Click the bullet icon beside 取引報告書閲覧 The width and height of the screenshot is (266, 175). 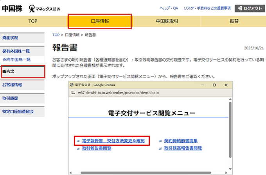click(x=78, y=148)
